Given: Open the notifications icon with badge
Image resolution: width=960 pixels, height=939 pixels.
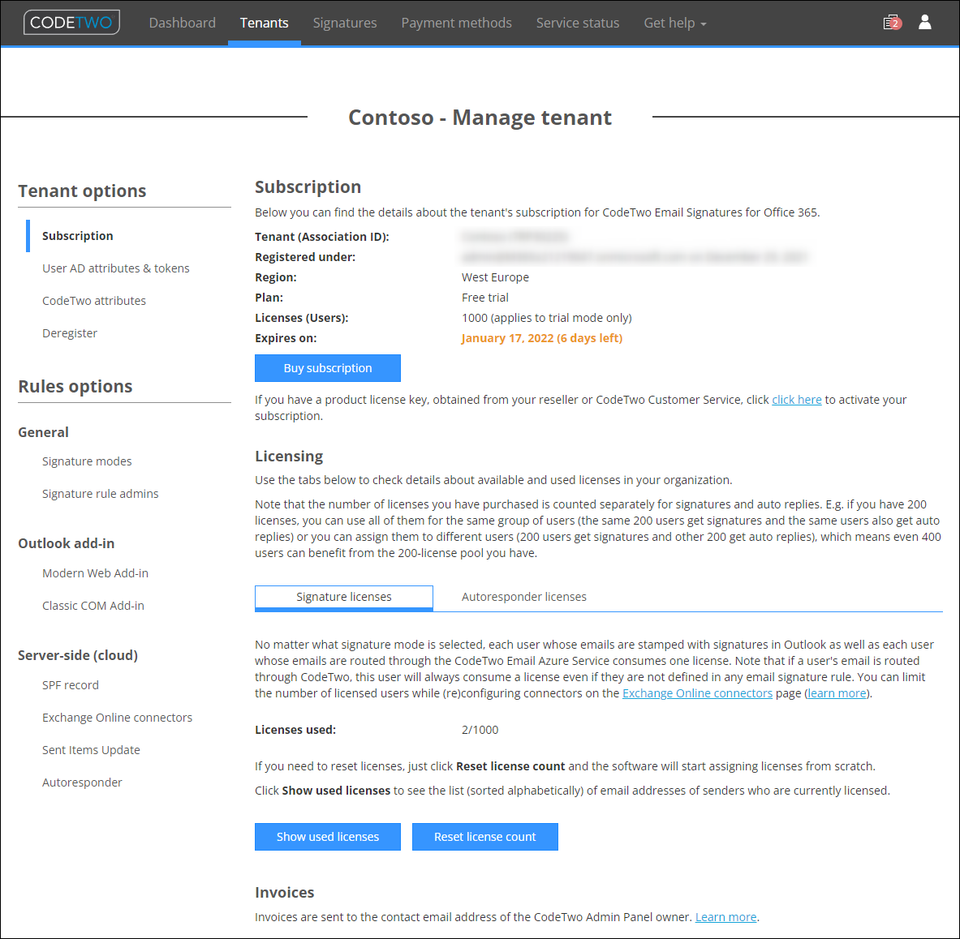Looking at the screenshot, I should coord(892,24).
